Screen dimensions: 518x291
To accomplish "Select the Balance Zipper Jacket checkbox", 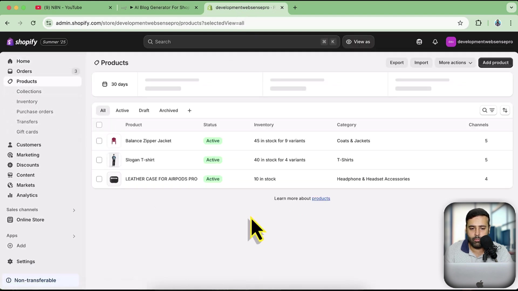I will [99, 141].
